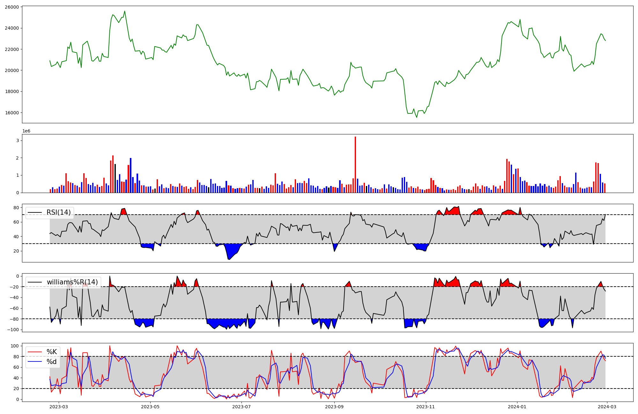Image resolution: width=638 pixels, height=414 pixels.
Task: Click the highest peak of the green price line
Action: [125, 11]
